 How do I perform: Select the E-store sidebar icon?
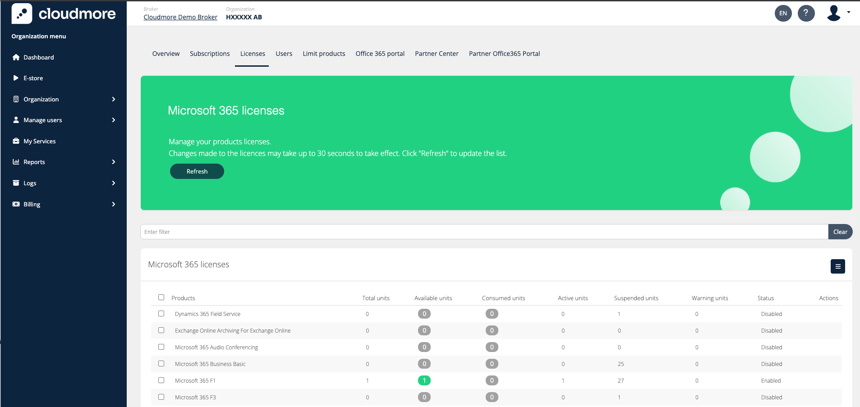coord(16,78)
